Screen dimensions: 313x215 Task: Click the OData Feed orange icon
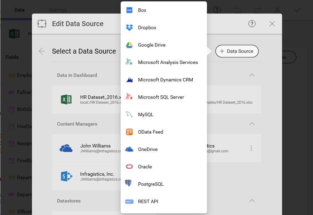coord(129,132)
